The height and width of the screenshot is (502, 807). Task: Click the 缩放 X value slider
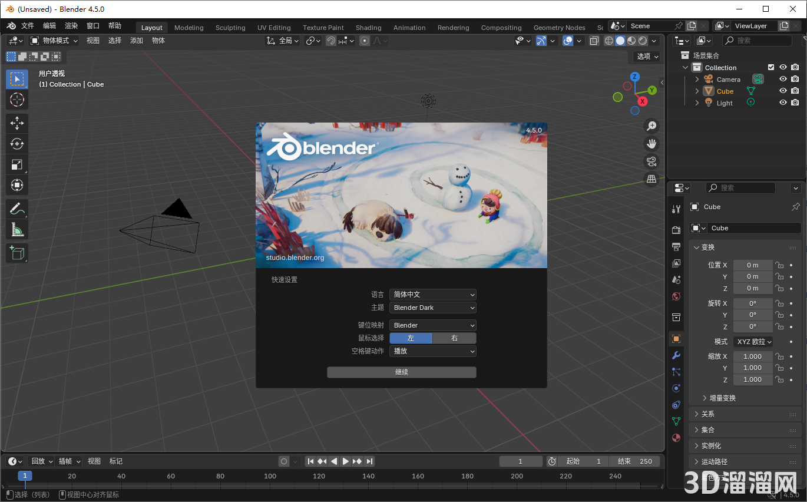pyautogui.click(x=753, y=356)
